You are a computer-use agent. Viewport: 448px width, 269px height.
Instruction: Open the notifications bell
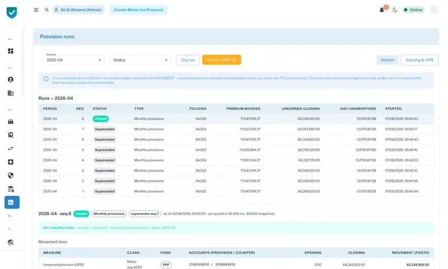(382, 10)
